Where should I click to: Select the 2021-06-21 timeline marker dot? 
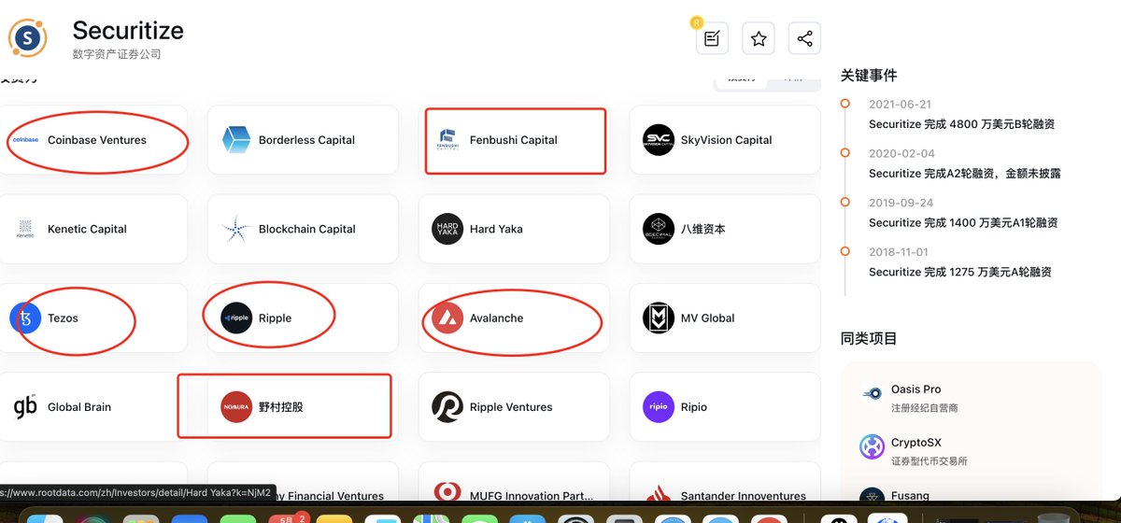(x=844, y=104)
